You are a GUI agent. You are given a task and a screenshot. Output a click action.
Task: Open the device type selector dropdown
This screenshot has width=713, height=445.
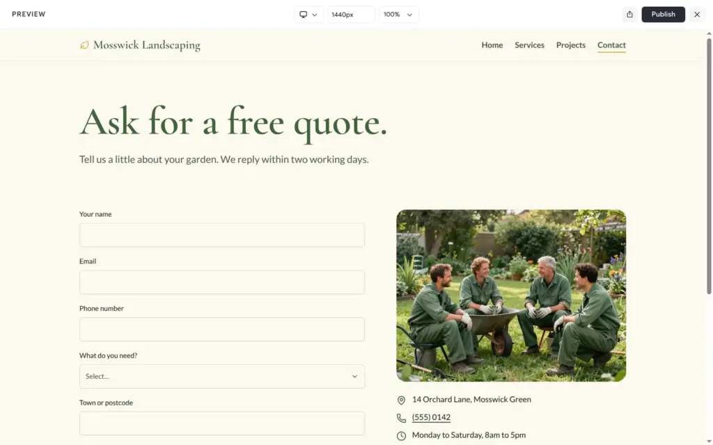click(x=308, y=15)
